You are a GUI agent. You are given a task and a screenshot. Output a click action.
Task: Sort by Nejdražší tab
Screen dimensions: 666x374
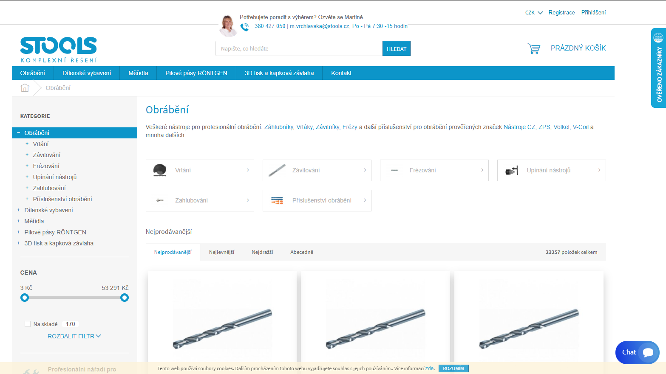click(x=263, y=252)
